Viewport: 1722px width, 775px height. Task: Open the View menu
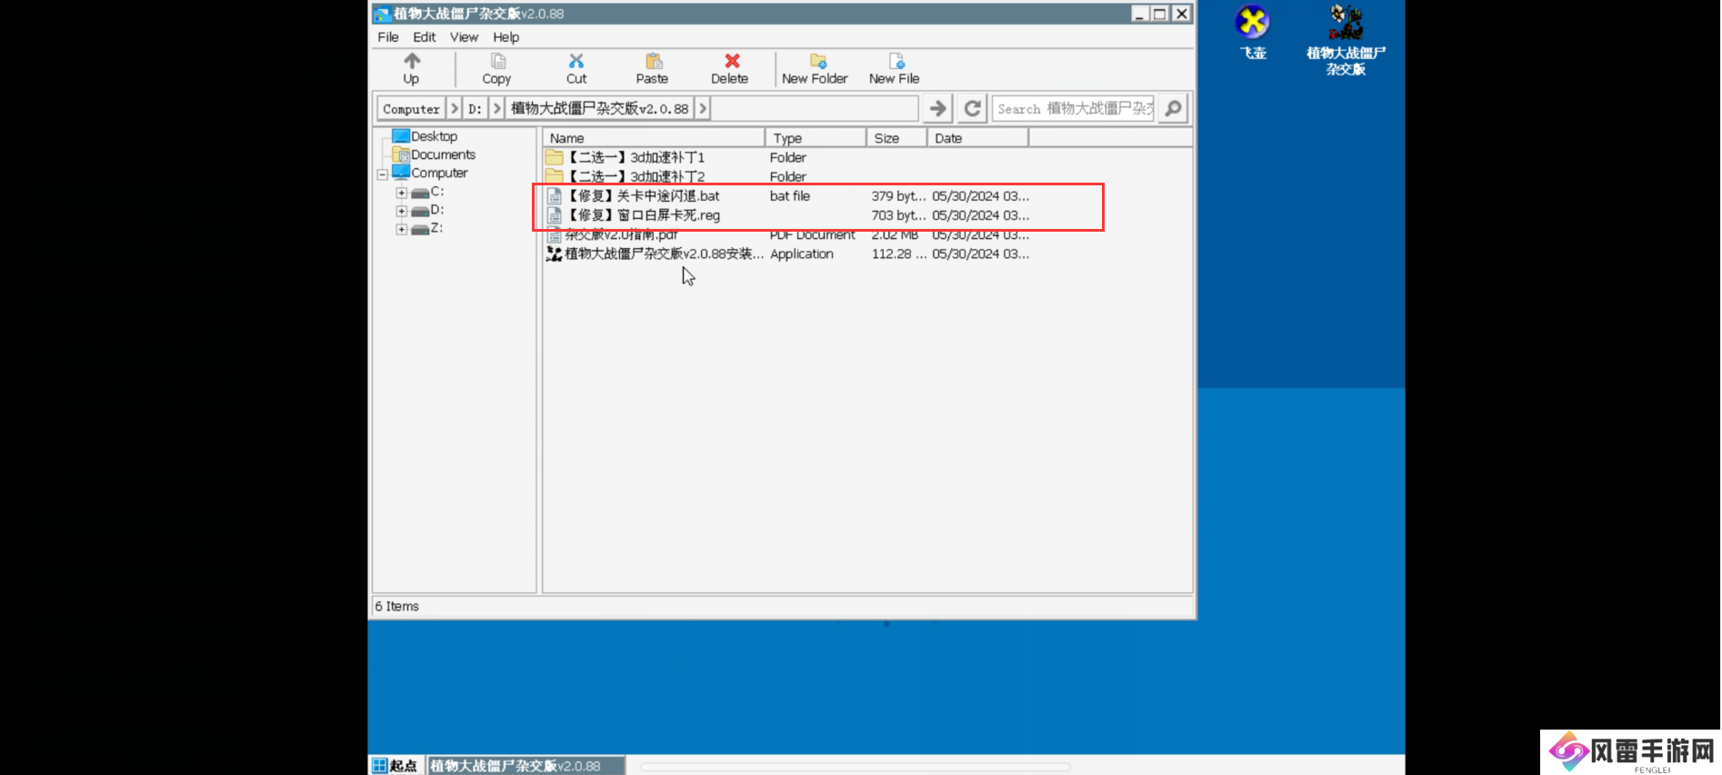coord(464,37)
